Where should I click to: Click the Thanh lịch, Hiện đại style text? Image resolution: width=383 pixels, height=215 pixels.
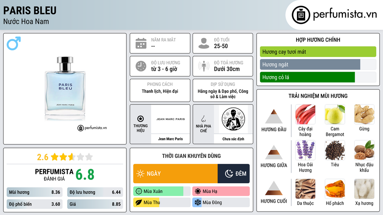160,91
